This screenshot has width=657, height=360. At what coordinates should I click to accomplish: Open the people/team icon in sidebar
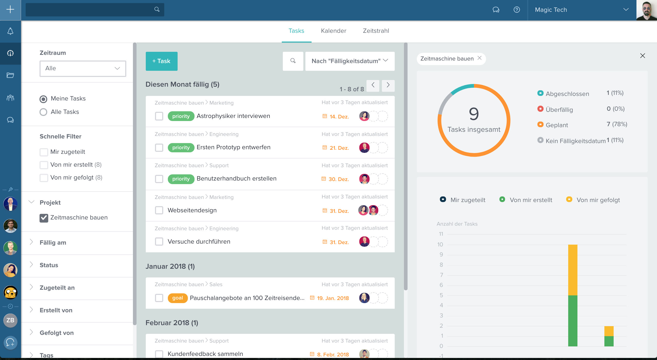pos(10,97)
